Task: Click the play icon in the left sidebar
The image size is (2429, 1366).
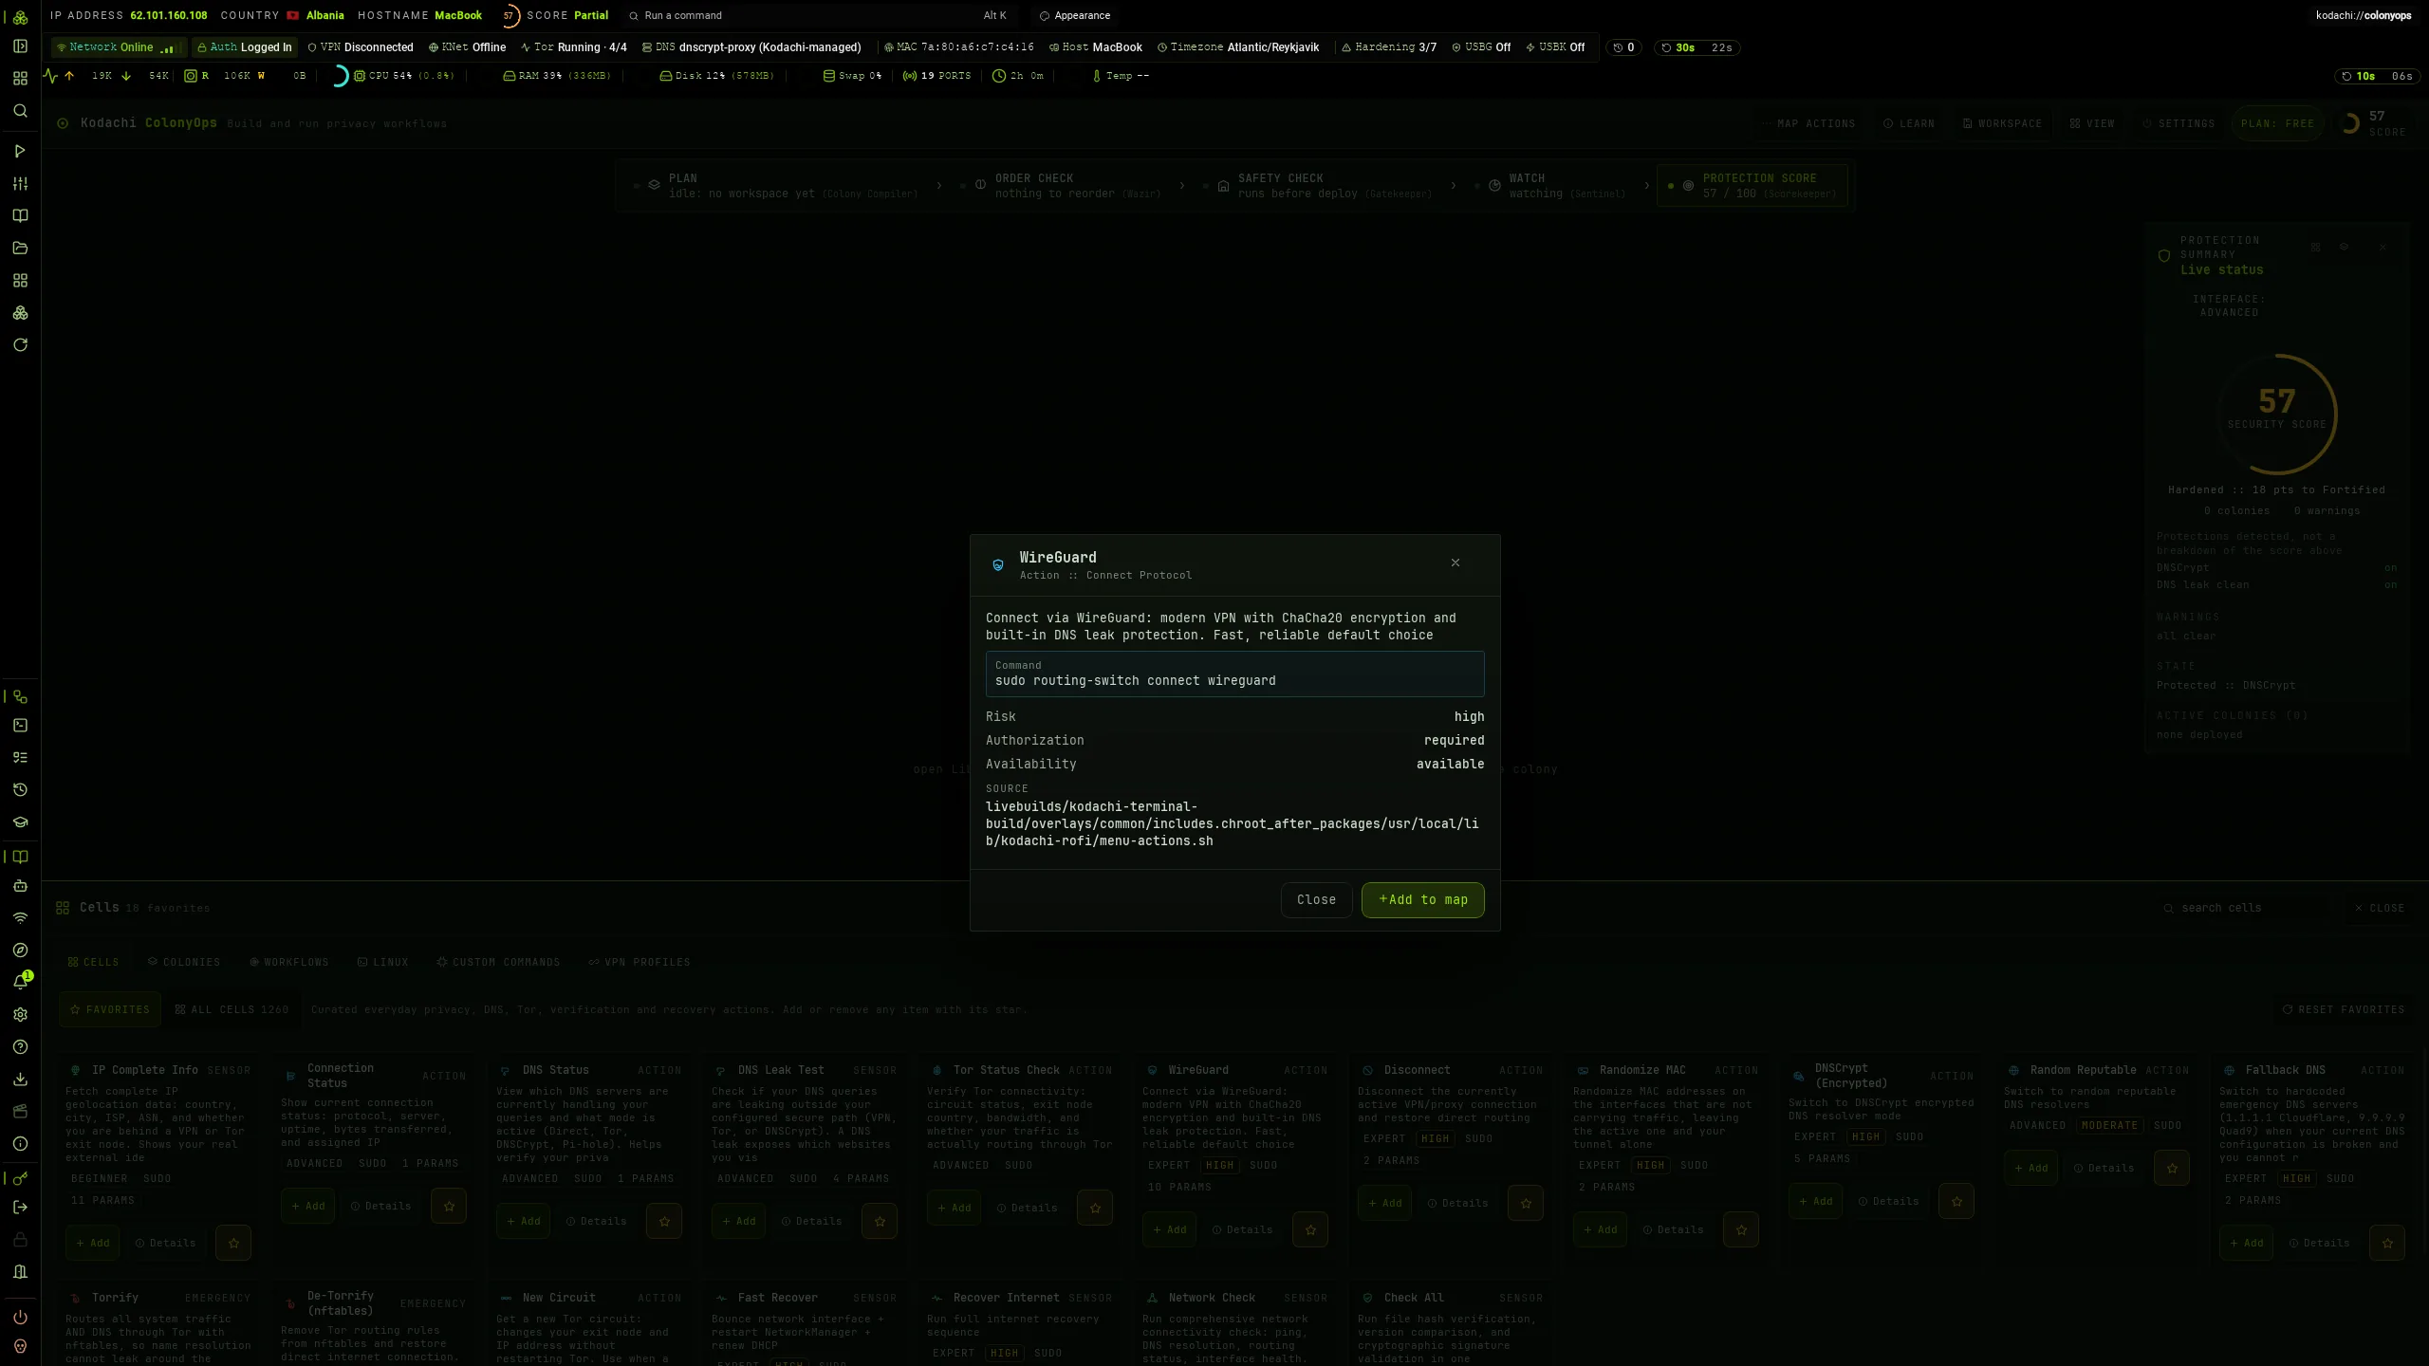Action: (20, 151)
